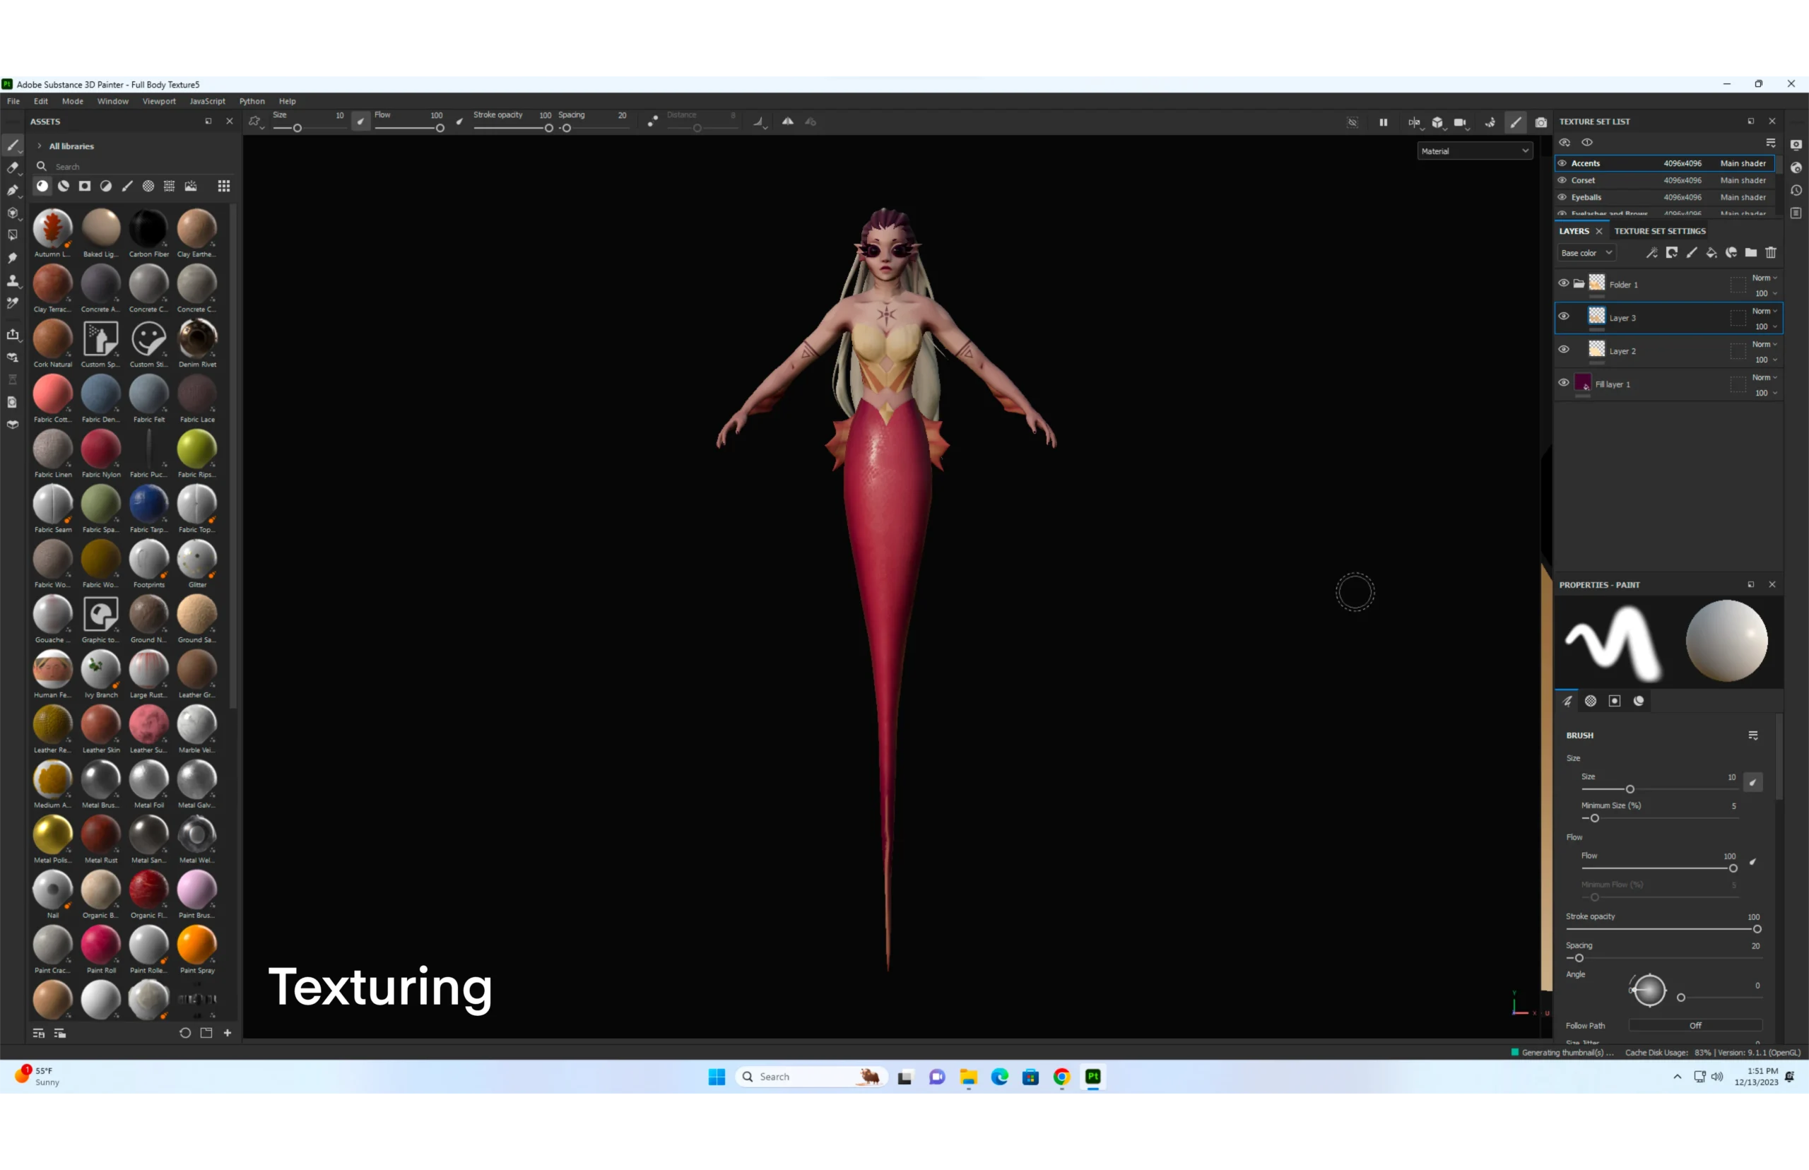Hide the Corset texture set
Viewport: 1809px width, 1170px height.
pyautogui.click(x=1563, y=181)
